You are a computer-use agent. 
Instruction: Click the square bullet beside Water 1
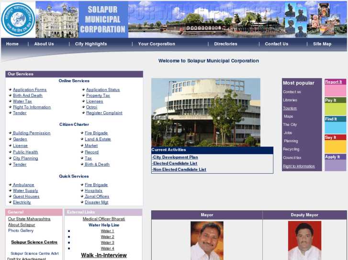point(69,231)
